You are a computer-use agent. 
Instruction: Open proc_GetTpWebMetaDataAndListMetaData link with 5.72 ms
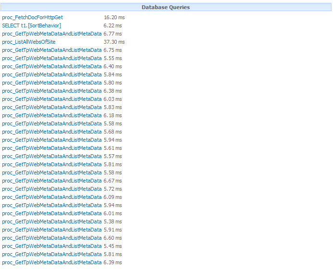point(52,189)
